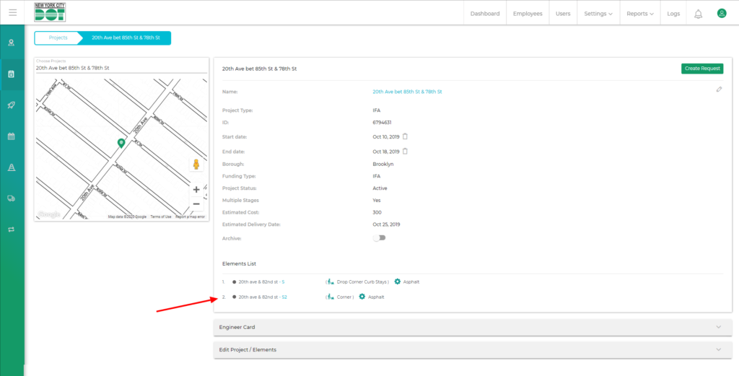Viewport: 739px width, 376px height.
Task: Click calendar icon next to Start date
Action: [405, 136]
